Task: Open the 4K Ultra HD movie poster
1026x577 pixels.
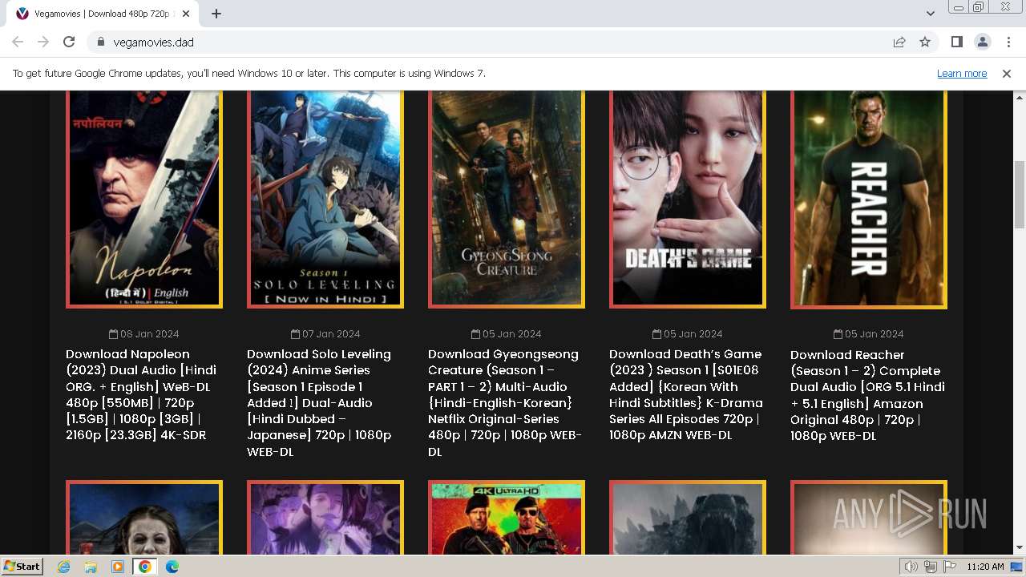Action: [x=507, y=518]
